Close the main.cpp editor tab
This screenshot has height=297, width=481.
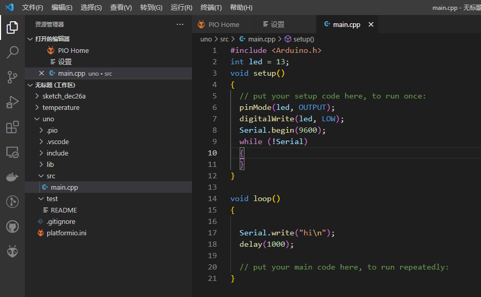coord(371,24)
